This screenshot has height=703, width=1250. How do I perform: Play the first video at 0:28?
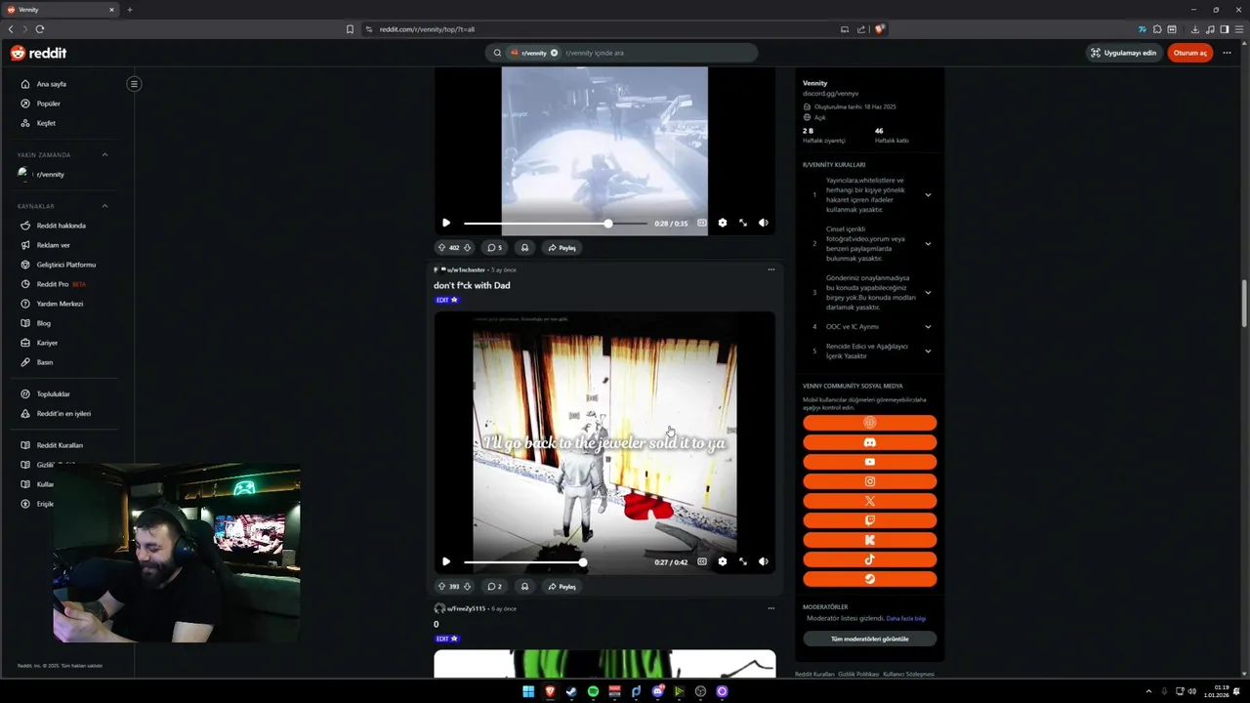click(x=446, y=223)
